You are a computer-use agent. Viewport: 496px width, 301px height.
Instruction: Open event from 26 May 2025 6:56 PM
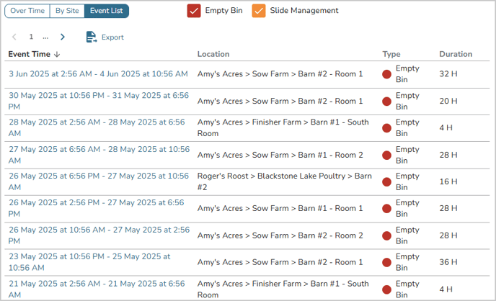click(99, 181)
